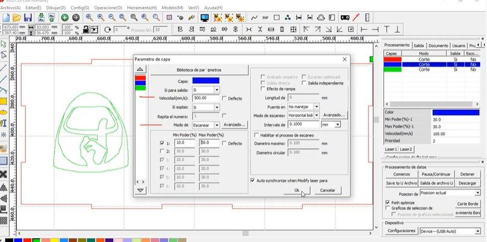The width and height of the screenshot is (487, 242).
Task: Save the project with the floppy disk icon
Action: (28, 18)
